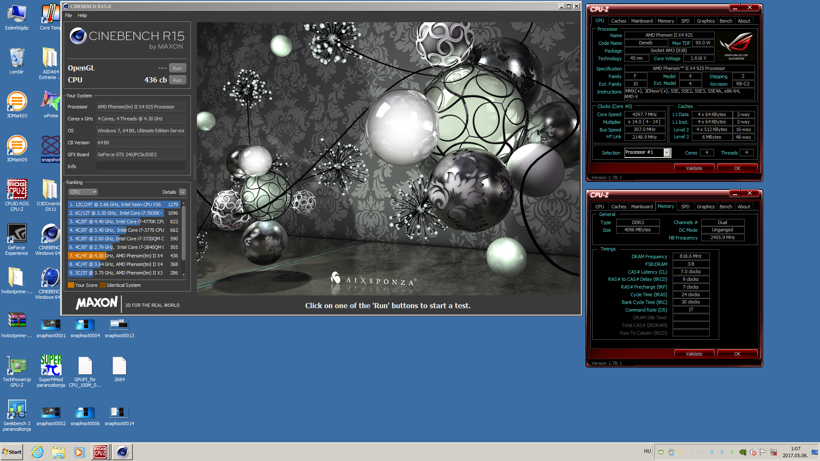Launch 3DMark05 from desktop
This screenshot has width=820, height=461.
(17, 149)
